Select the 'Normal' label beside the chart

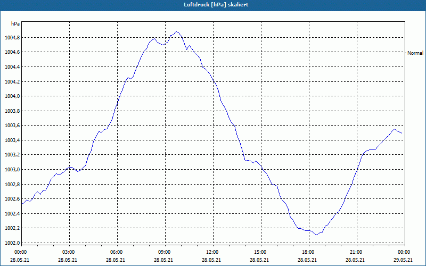click(x=415, y=53)
